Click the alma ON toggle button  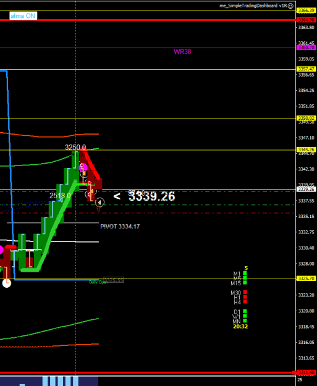(23, 16)
